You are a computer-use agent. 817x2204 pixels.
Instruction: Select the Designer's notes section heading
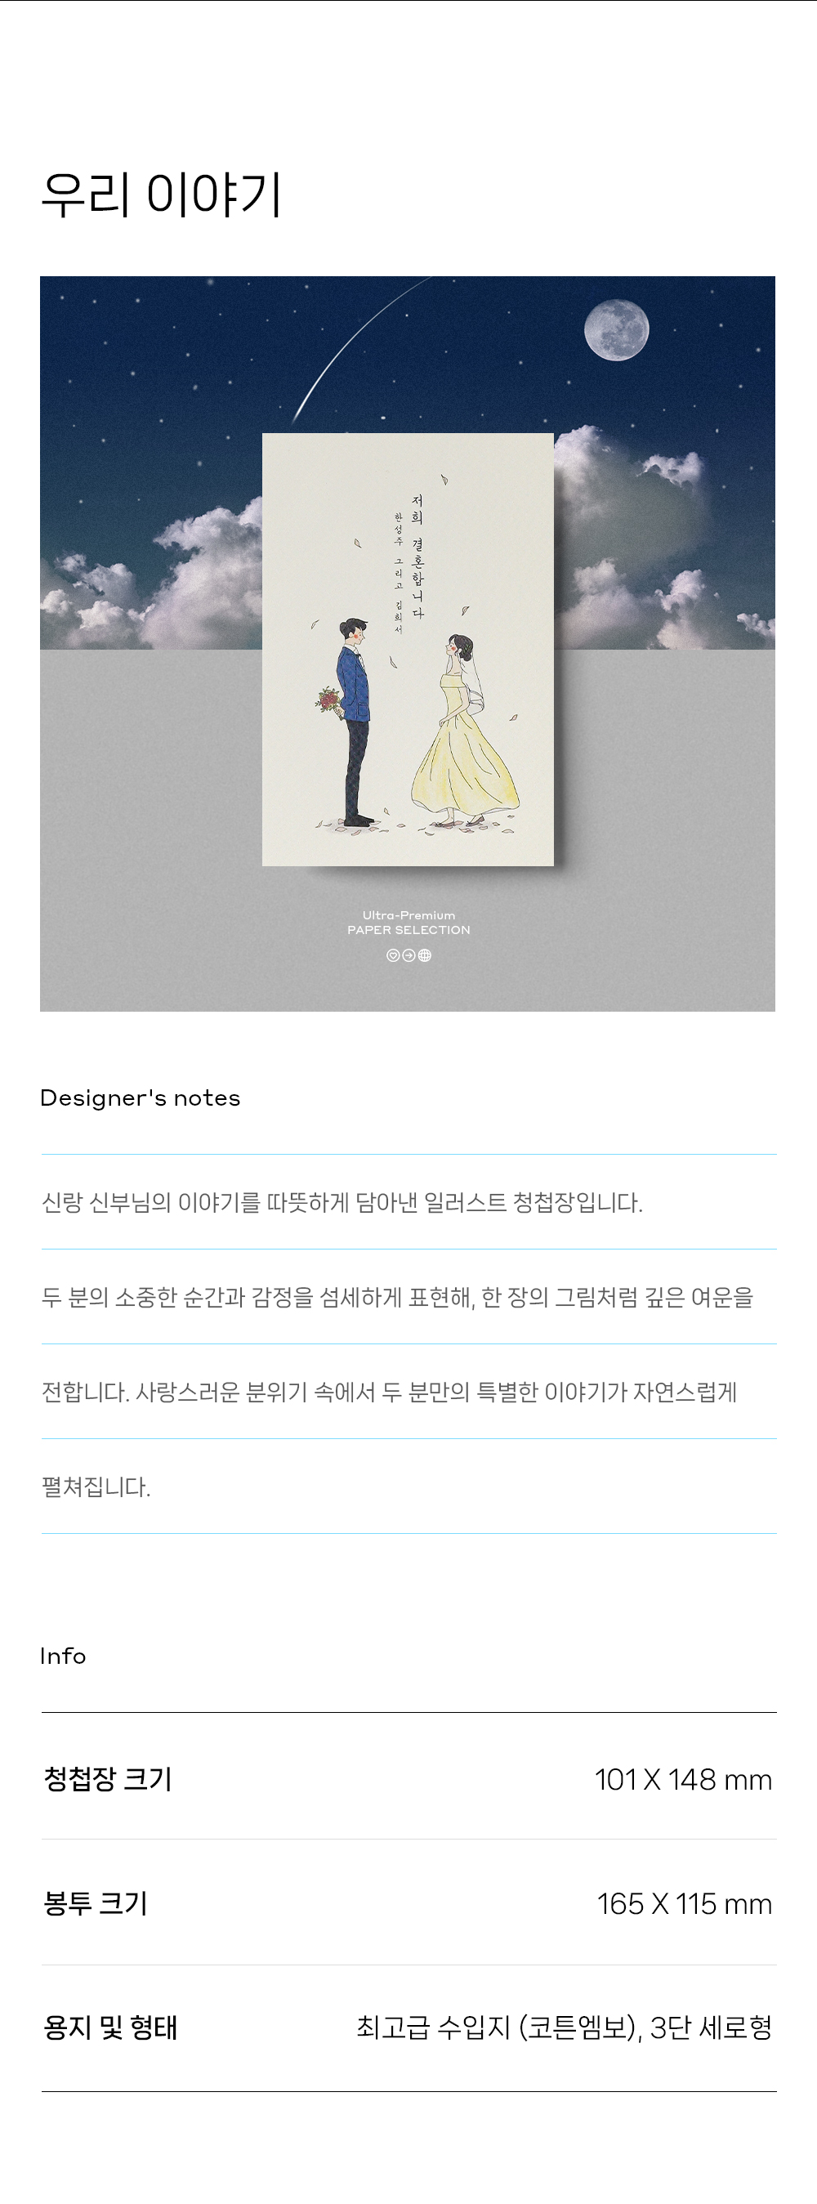click(x=141, y=1098)
